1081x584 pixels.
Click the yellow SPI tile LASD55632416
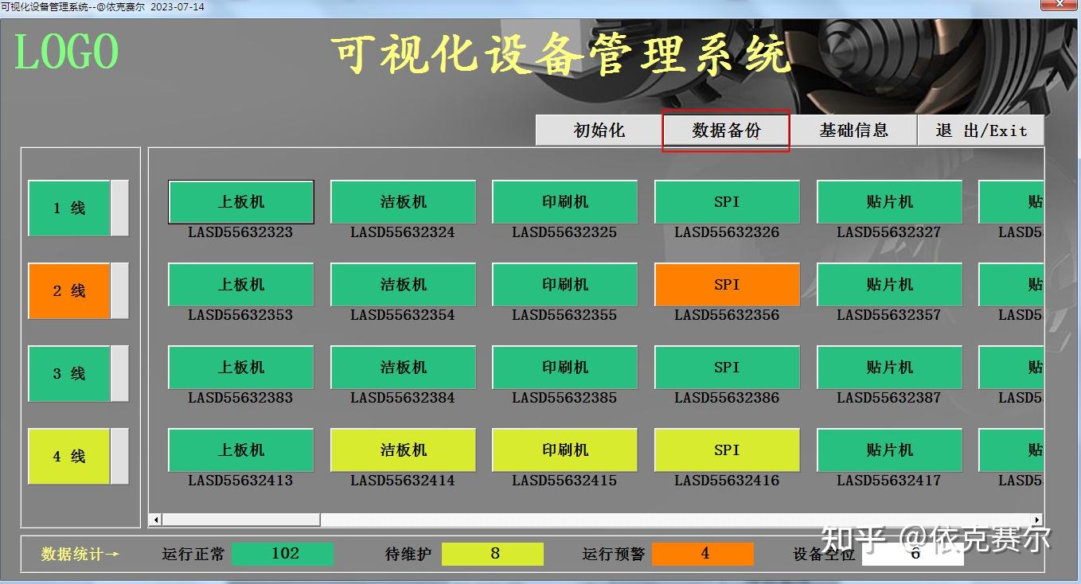click(726, 450)
